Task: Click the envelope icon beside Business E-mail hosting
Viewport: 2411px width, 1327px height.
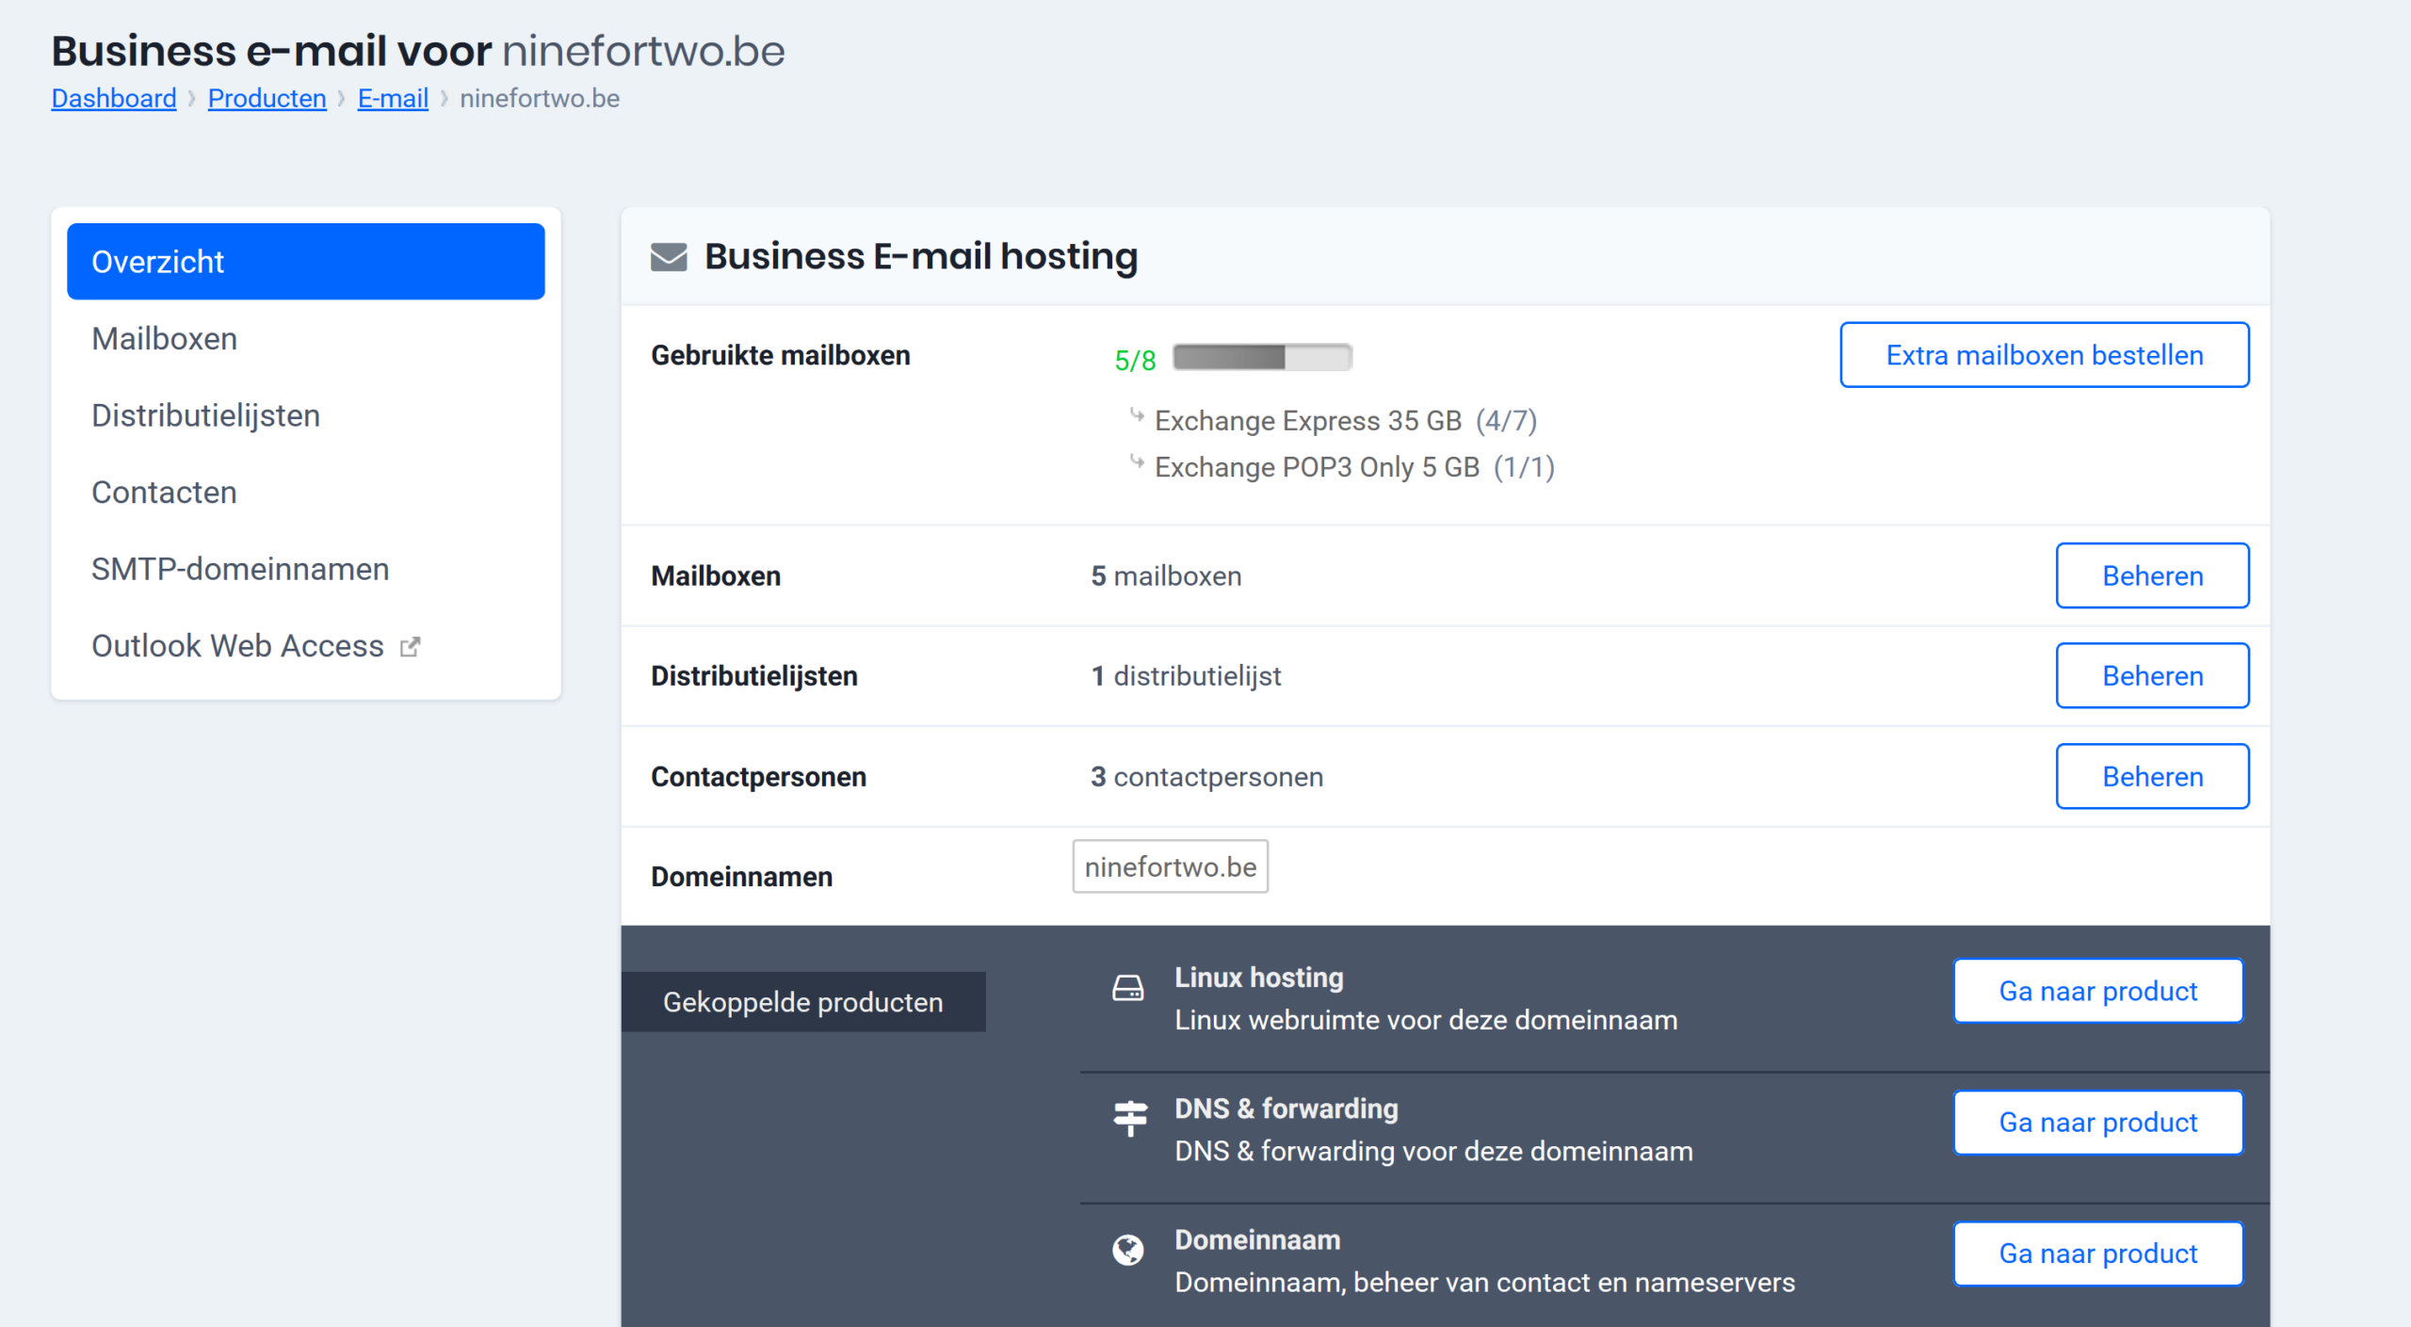Action: tap(669, 257)
